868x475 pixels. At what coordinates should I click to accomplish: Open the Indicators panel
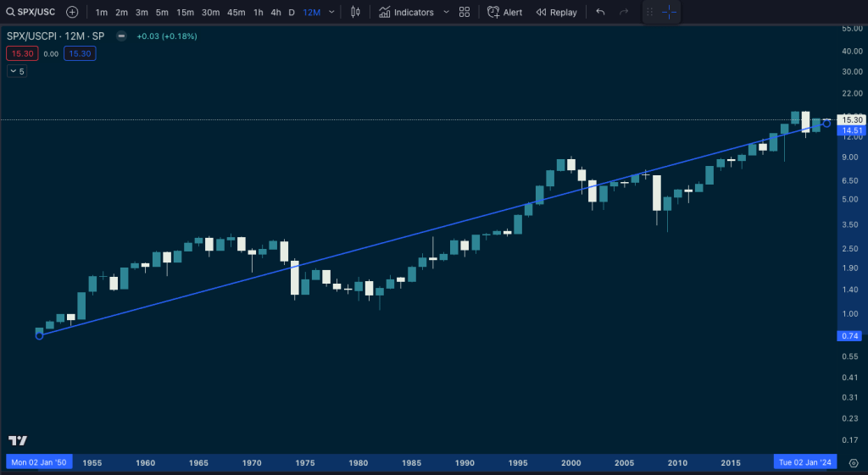[406, 12]
